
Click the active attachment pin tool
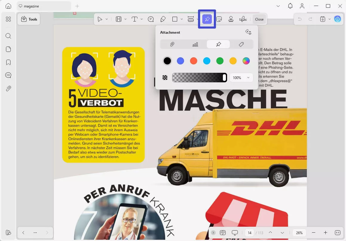(x=207, y=19)
